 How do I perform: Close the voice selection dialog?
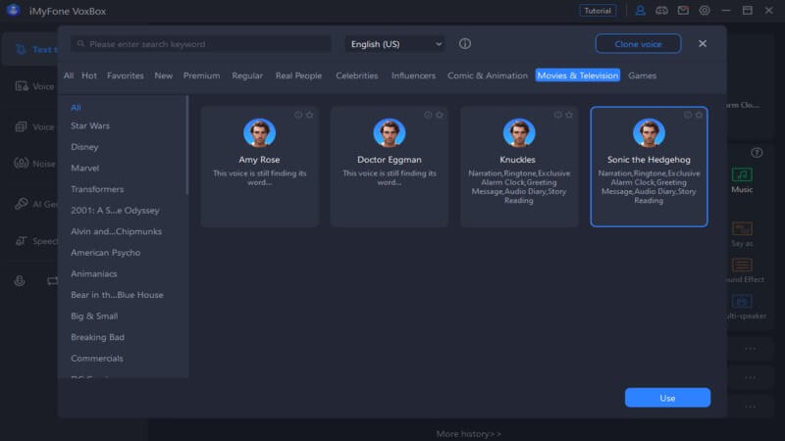coord(703,44)
